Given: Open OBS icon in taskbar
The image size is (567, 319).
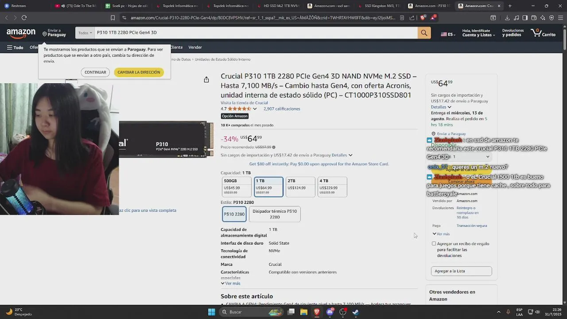Looking at the screenshot, I should [343, 312].
